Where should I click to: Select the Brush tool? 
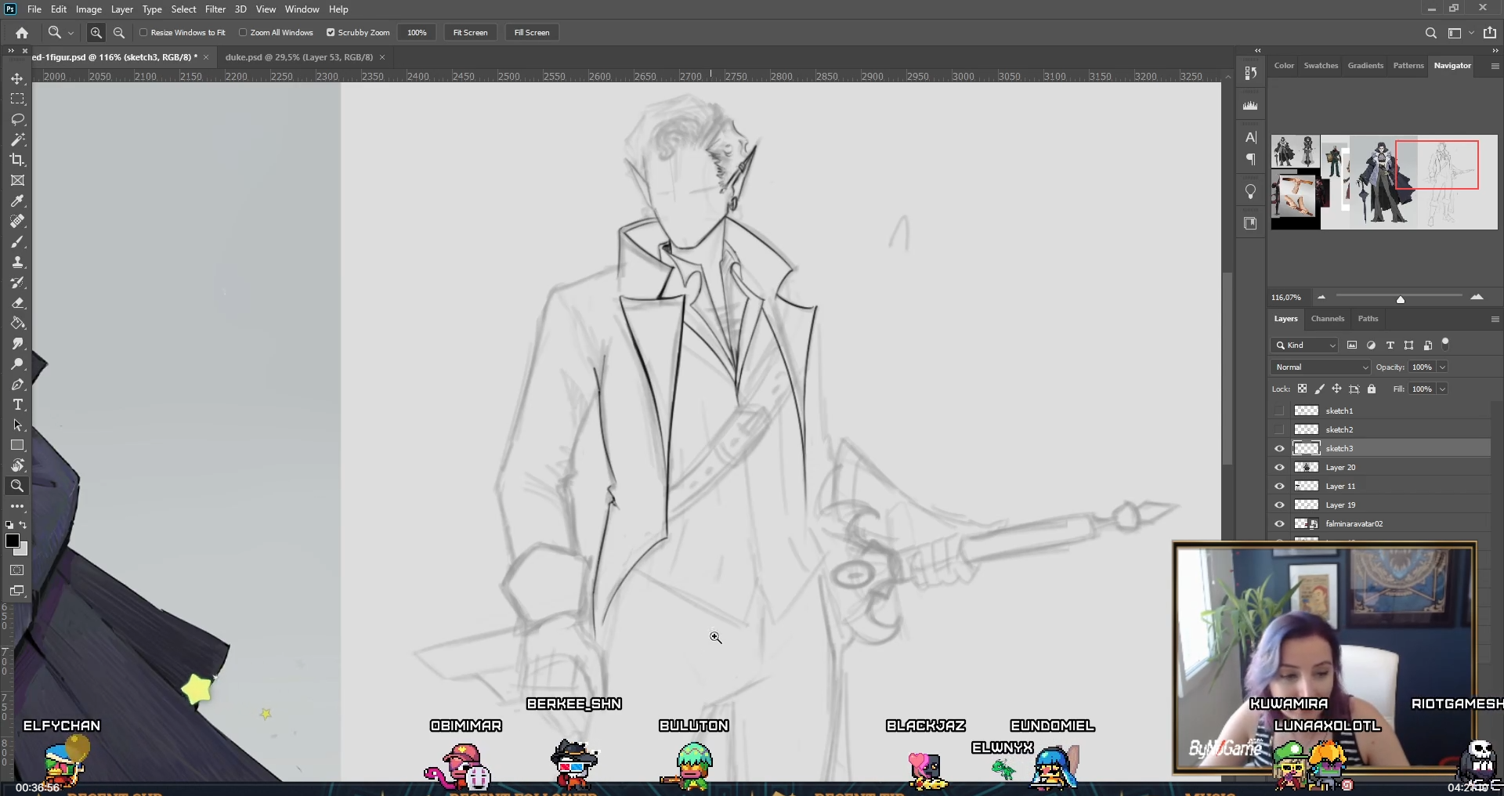(x=17, y=241)
